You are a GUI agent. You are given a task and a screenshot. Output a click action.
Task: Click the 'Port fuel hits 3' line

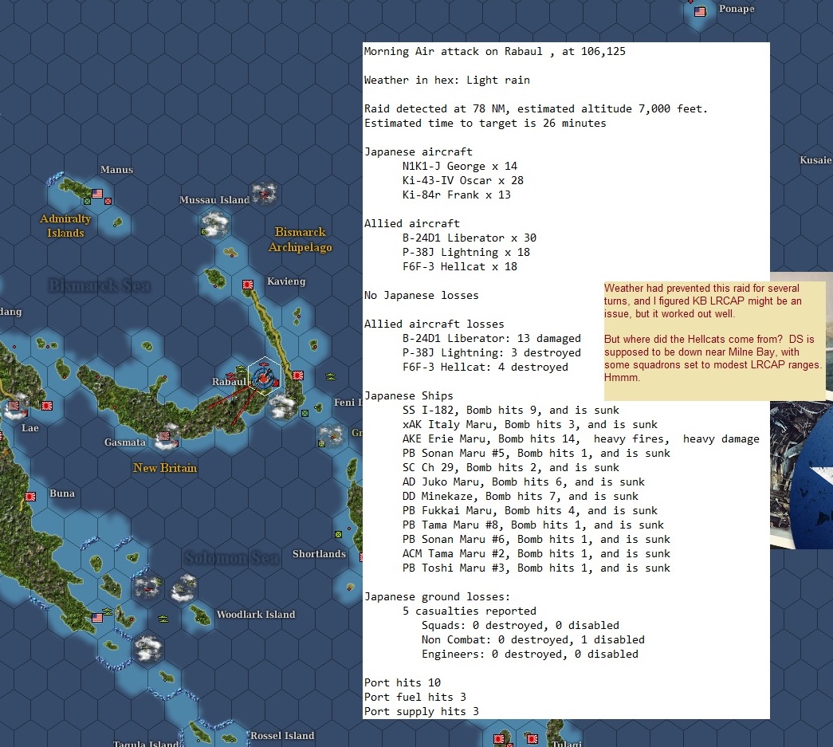(415, 697)
